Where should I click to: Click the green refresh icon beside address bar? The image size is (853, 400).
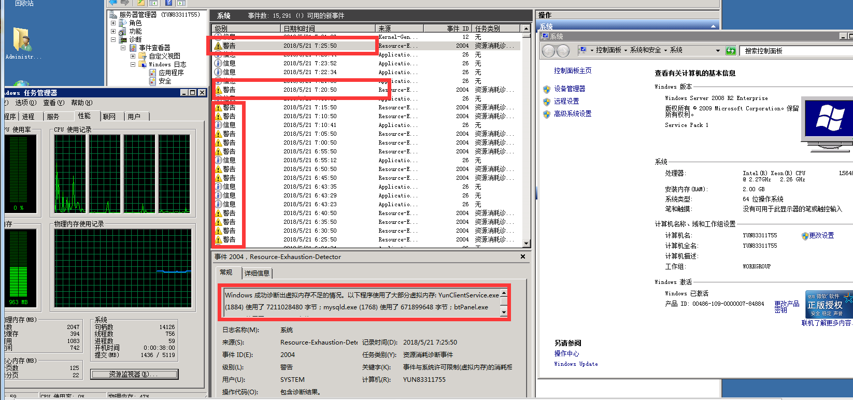point(731,51)
